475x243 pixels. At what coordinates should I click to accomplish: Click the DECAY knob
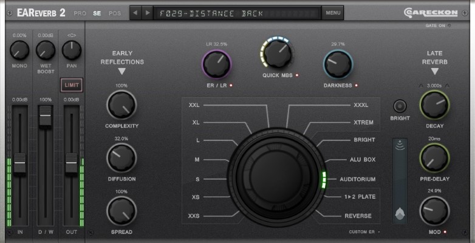coord(434,105)
